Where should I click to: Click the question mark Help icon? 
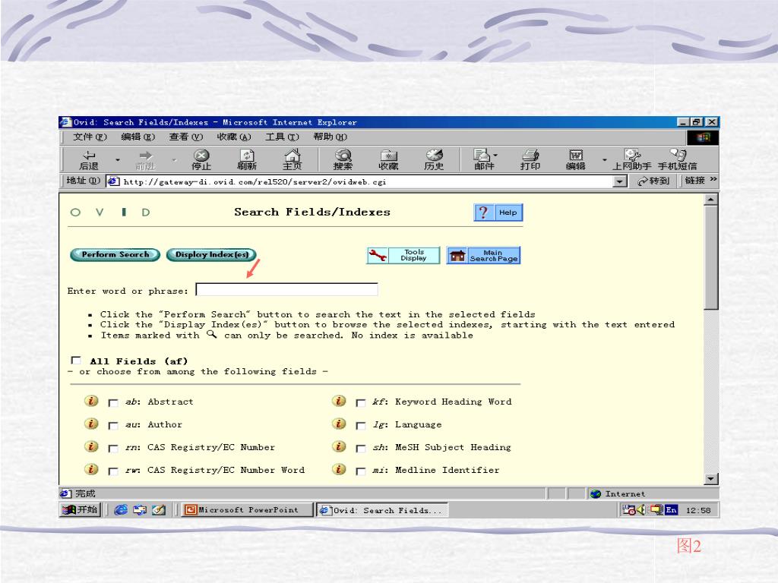482,213
